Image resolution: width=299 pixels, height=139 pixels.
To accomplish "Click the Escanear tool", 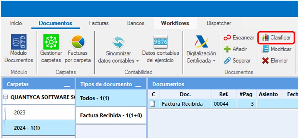I will (239, 38).
